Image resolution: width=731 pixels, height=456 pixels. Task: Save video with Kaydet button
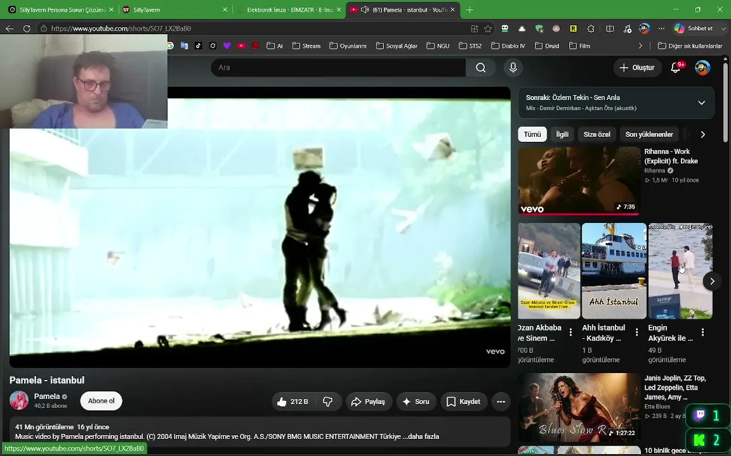[x=463, y=402]
